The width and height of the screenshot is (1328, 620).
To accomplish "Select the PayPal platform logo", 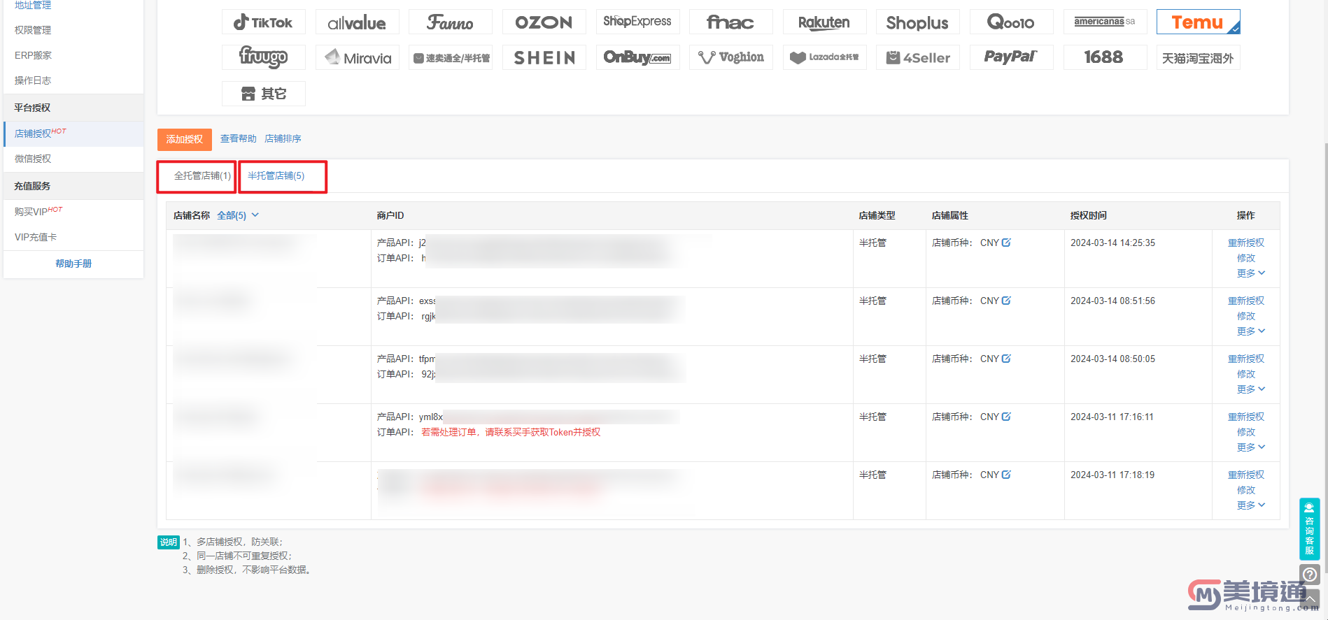I will (x=1011, y=57).
